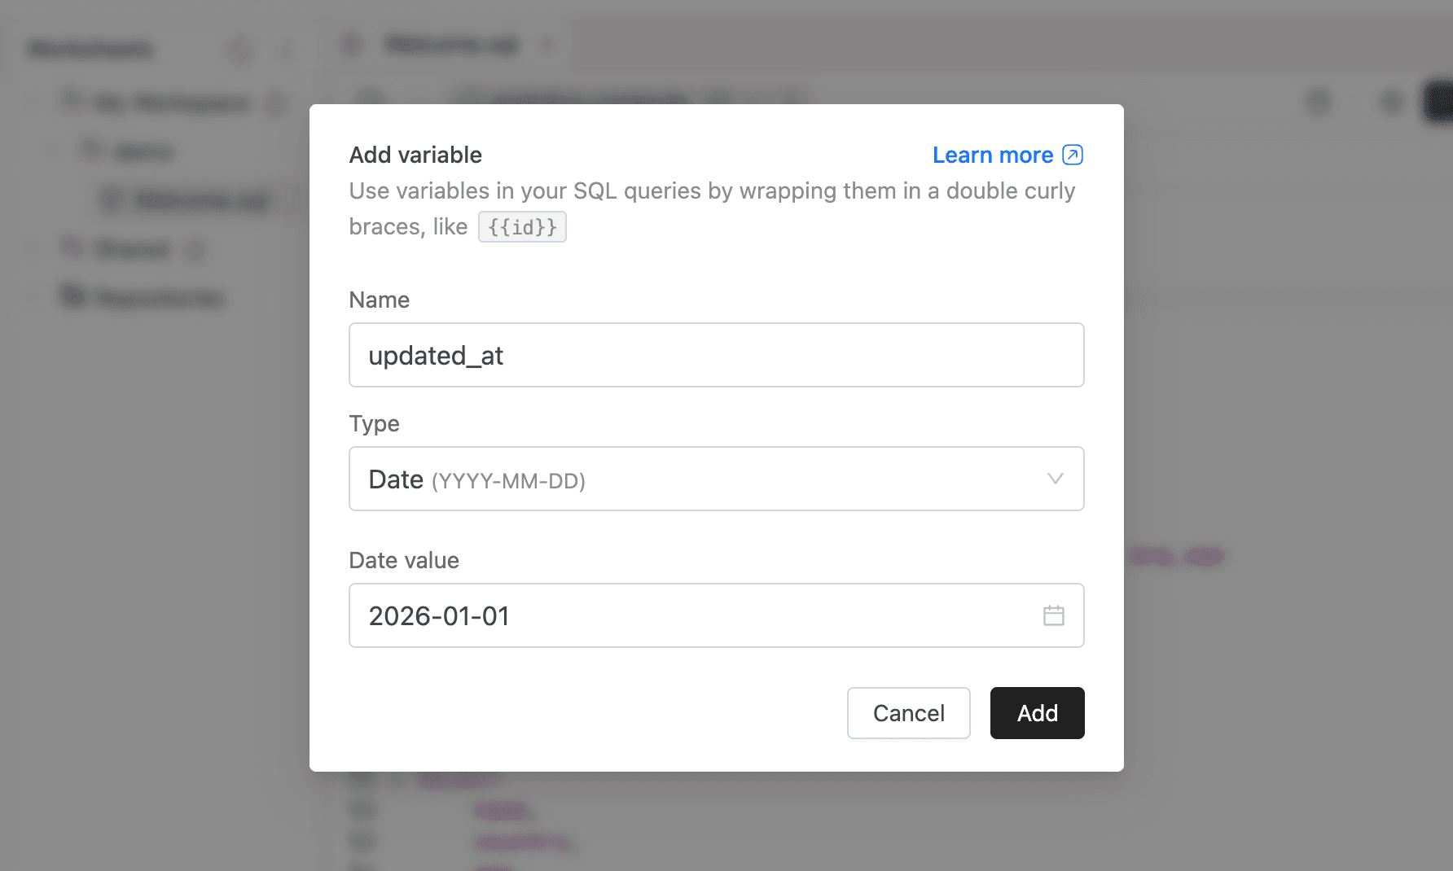This screenshot has height=871, width=1453.
Task: Click the calendar icon in the Date value field
Action: (1053, 615)
